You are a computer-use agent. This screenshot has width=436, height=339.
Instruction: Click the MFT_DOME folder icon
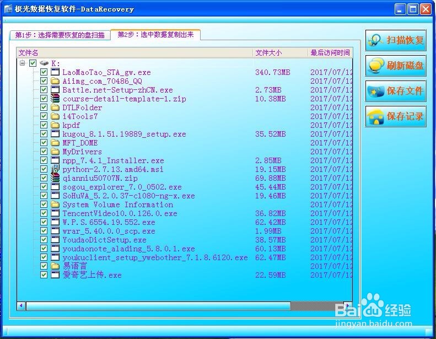point(55,143)
